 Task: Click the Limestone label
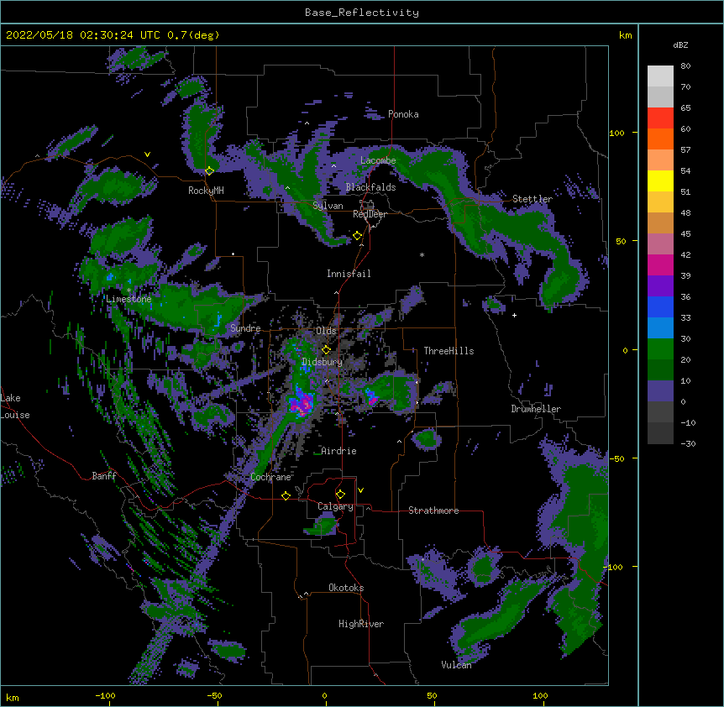(x=129, y=299)
